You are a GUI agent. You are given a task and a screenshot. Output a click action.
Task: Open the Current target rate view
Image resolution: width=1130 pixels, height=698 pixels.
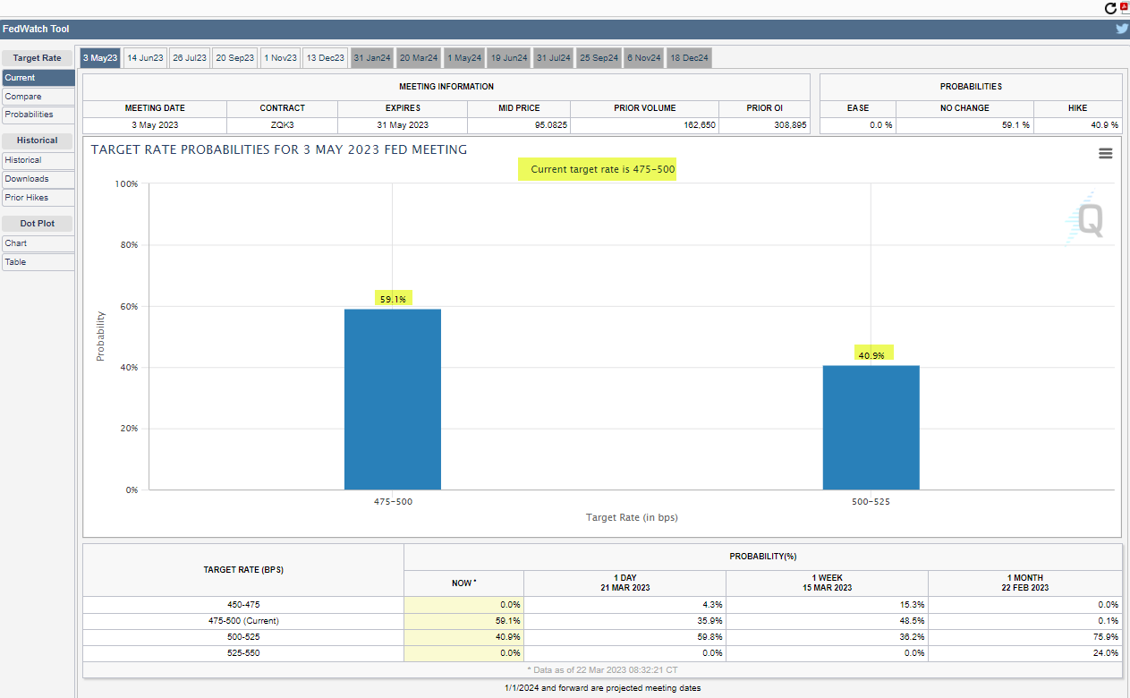(38, 78)
